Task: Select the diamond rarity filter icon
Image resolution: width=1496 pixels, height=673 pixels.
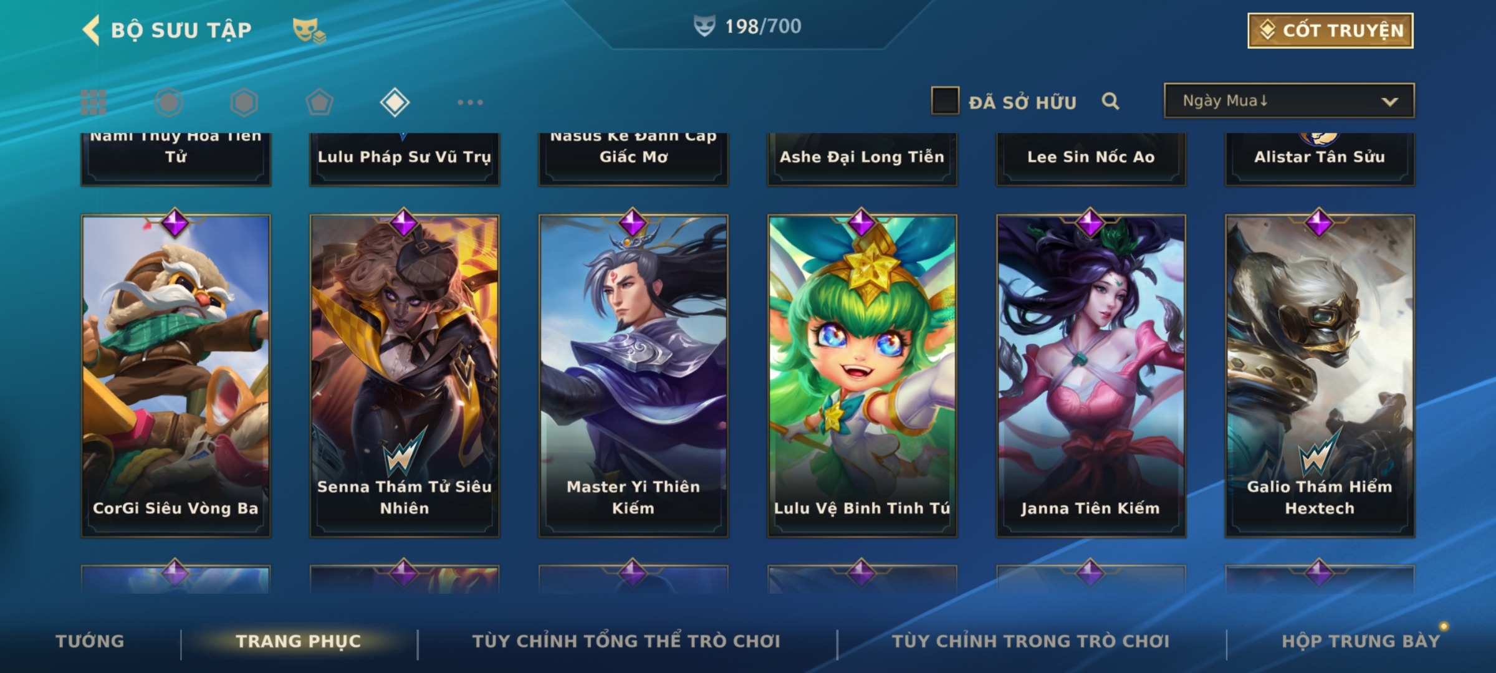Action: [395, 102]
